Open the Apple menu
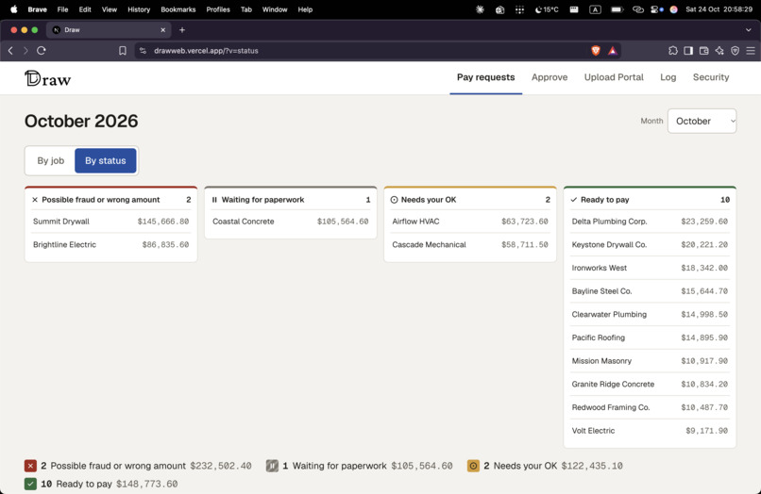The width and height of the screenshot is (761, 494). (13, 9)
